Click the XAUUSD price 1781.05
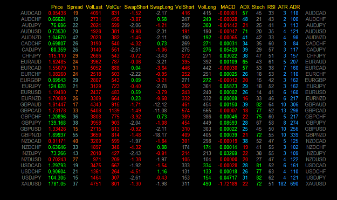The image size is (337, 200). tap(57, 184)
